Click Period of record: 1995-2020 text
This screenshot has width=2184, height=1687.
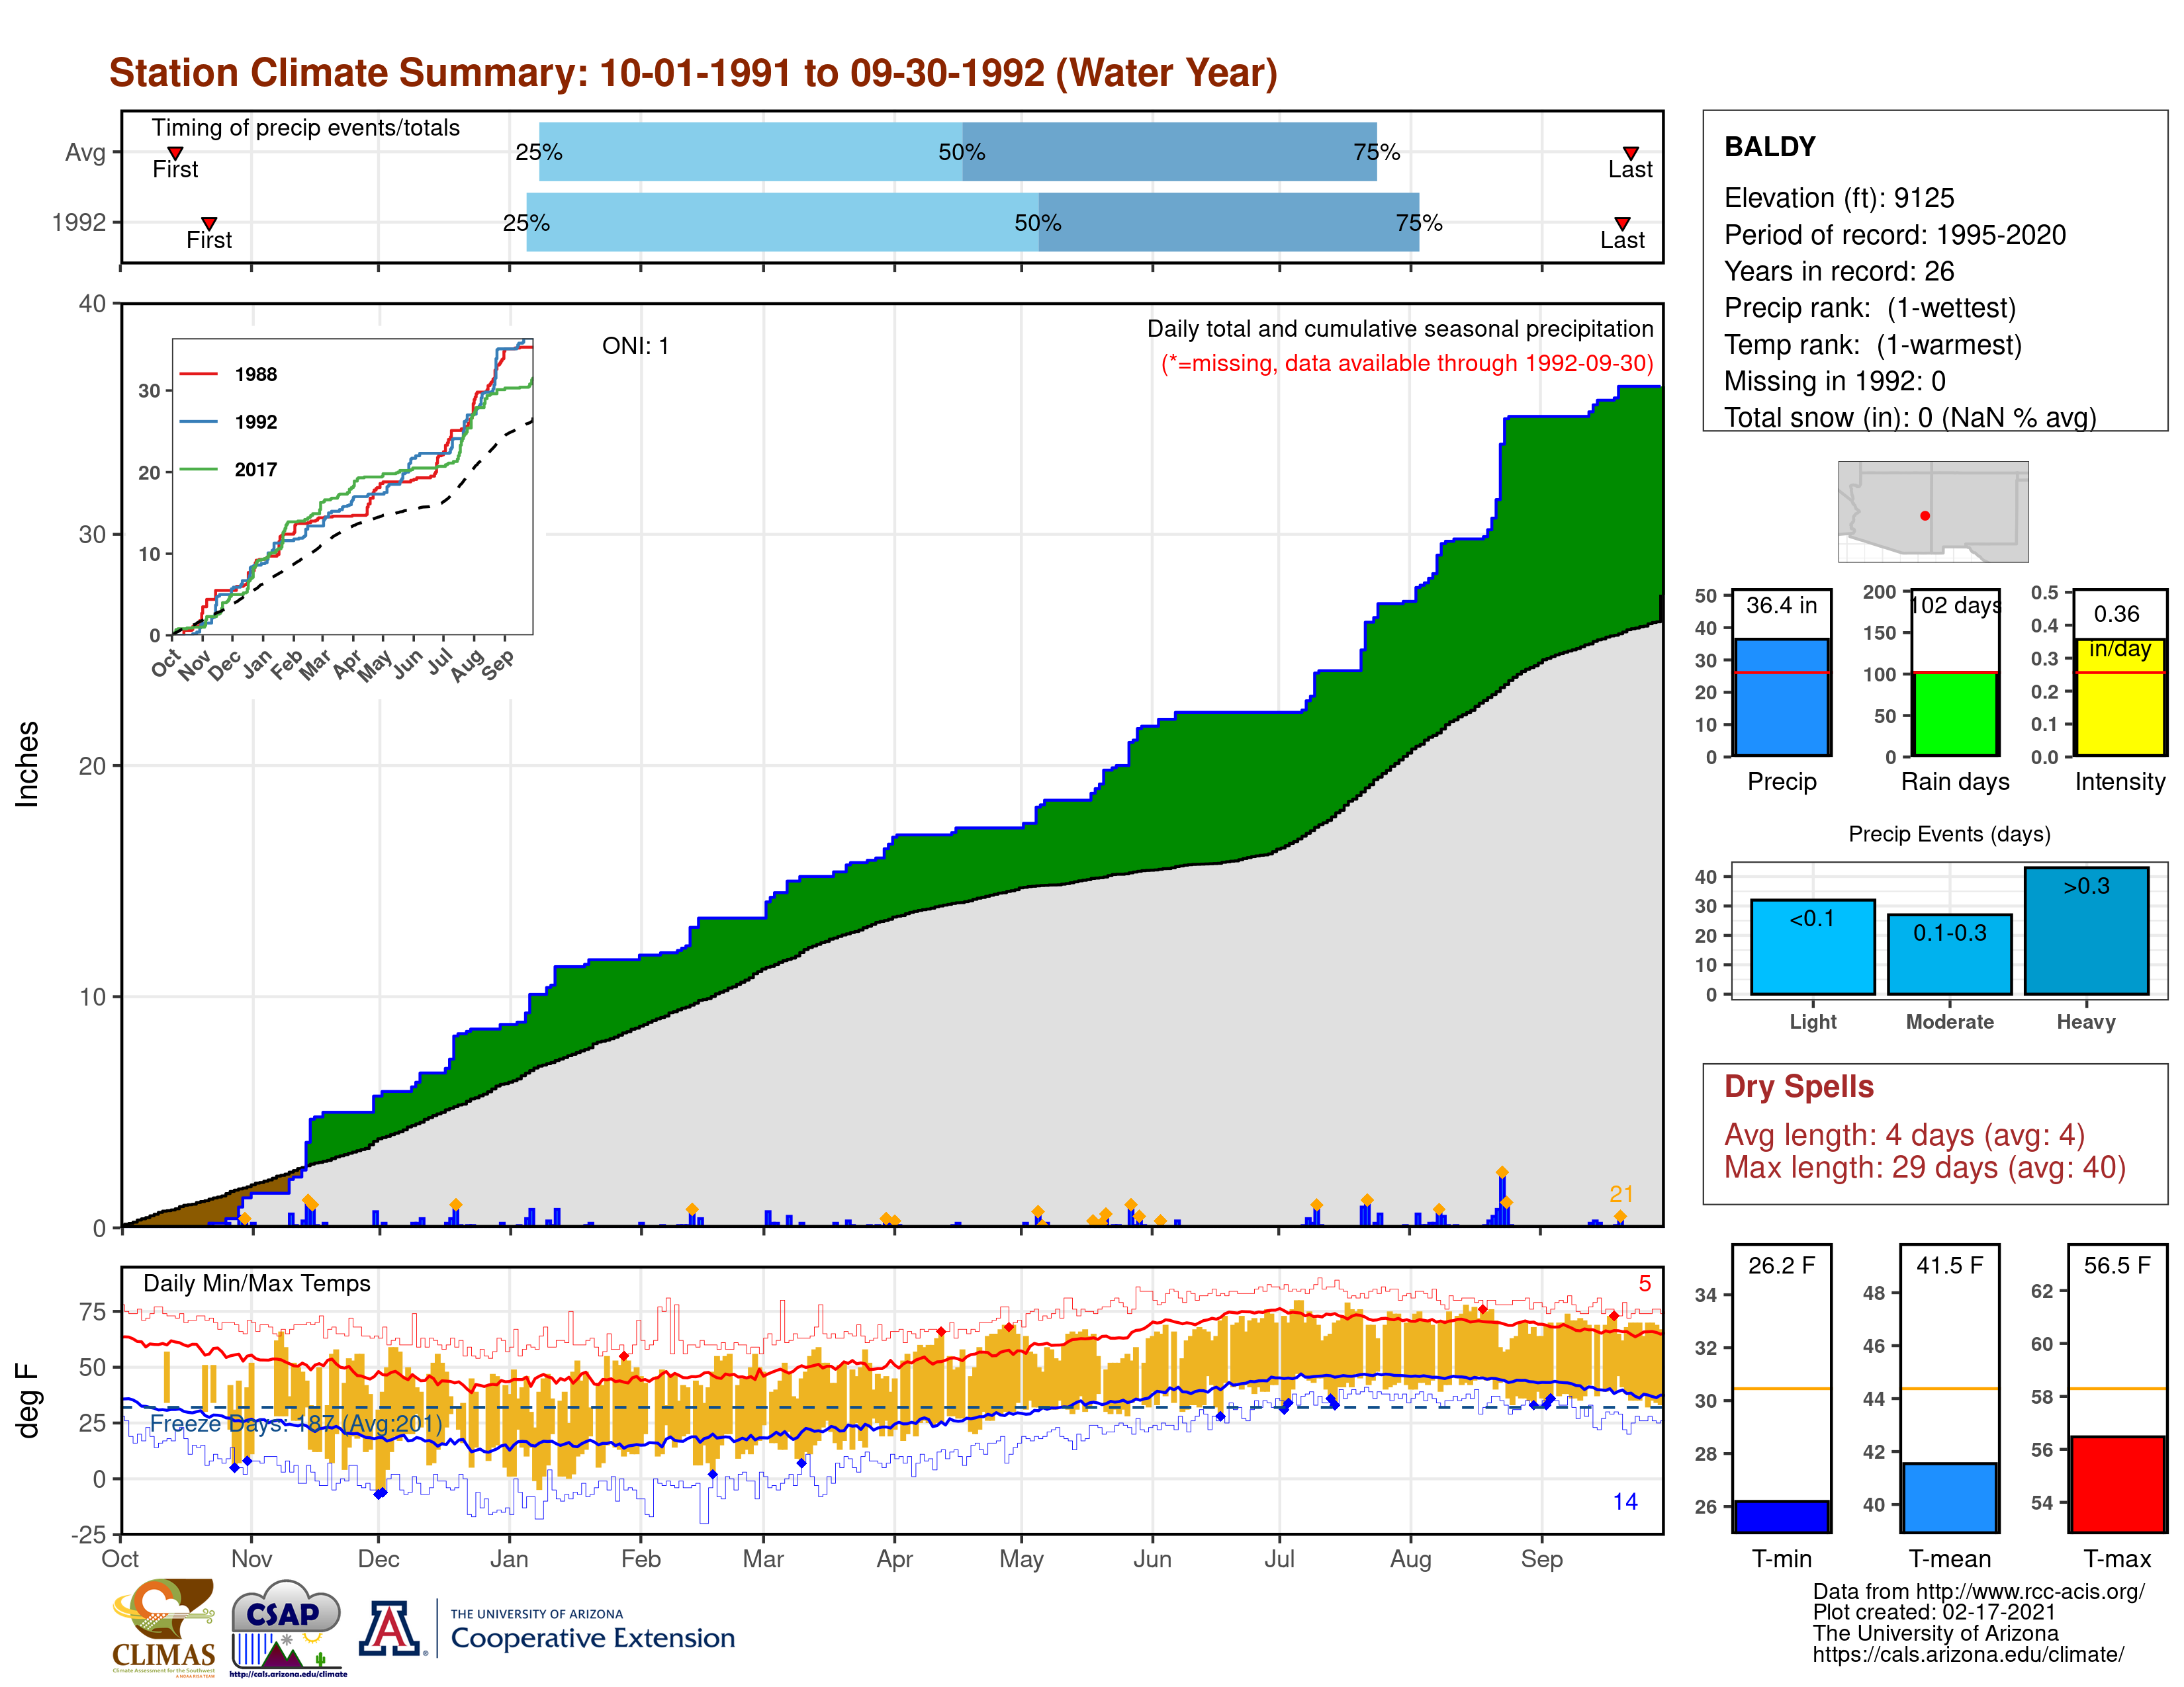[x=1895, y=235]
